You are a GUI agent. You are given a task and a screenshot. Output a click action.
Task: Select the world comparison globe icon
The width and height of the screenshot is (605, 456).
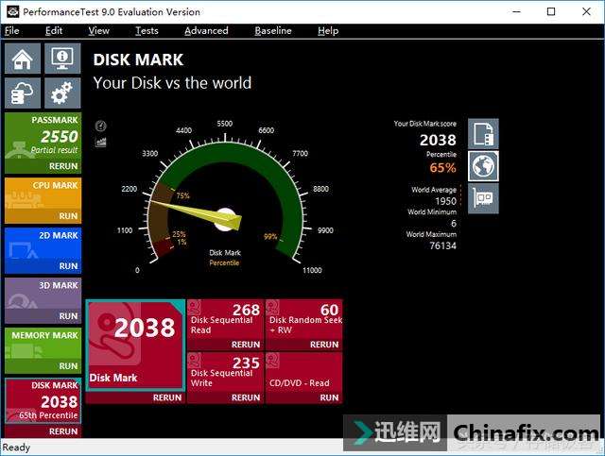483,166
